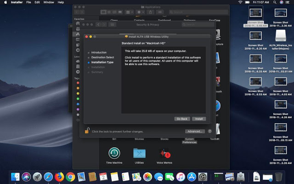The width and height of the screenshot is (294, 184).
Task: Open Finder from the Dock
Action: click(x=16, y=176)
